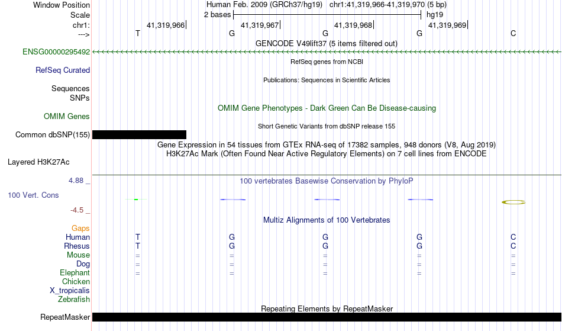Select the Dog species row label
The height and width of the screenshot is (331, 562).
coord(83,264)
